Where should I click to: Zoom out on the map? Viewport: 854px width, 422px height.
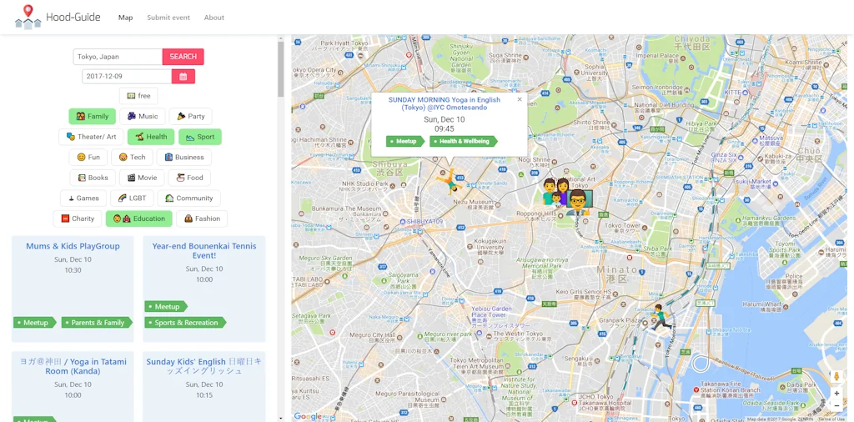836,405
